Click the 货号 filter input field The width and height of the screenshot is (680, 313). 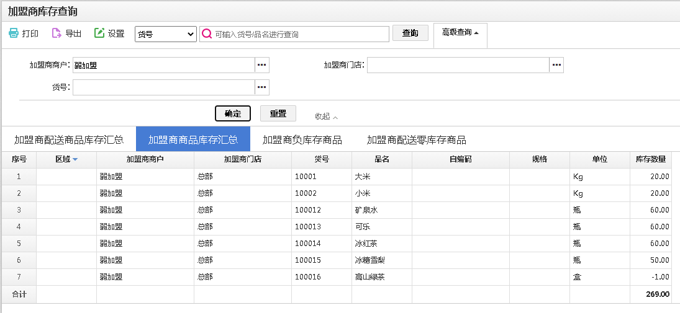163,87
